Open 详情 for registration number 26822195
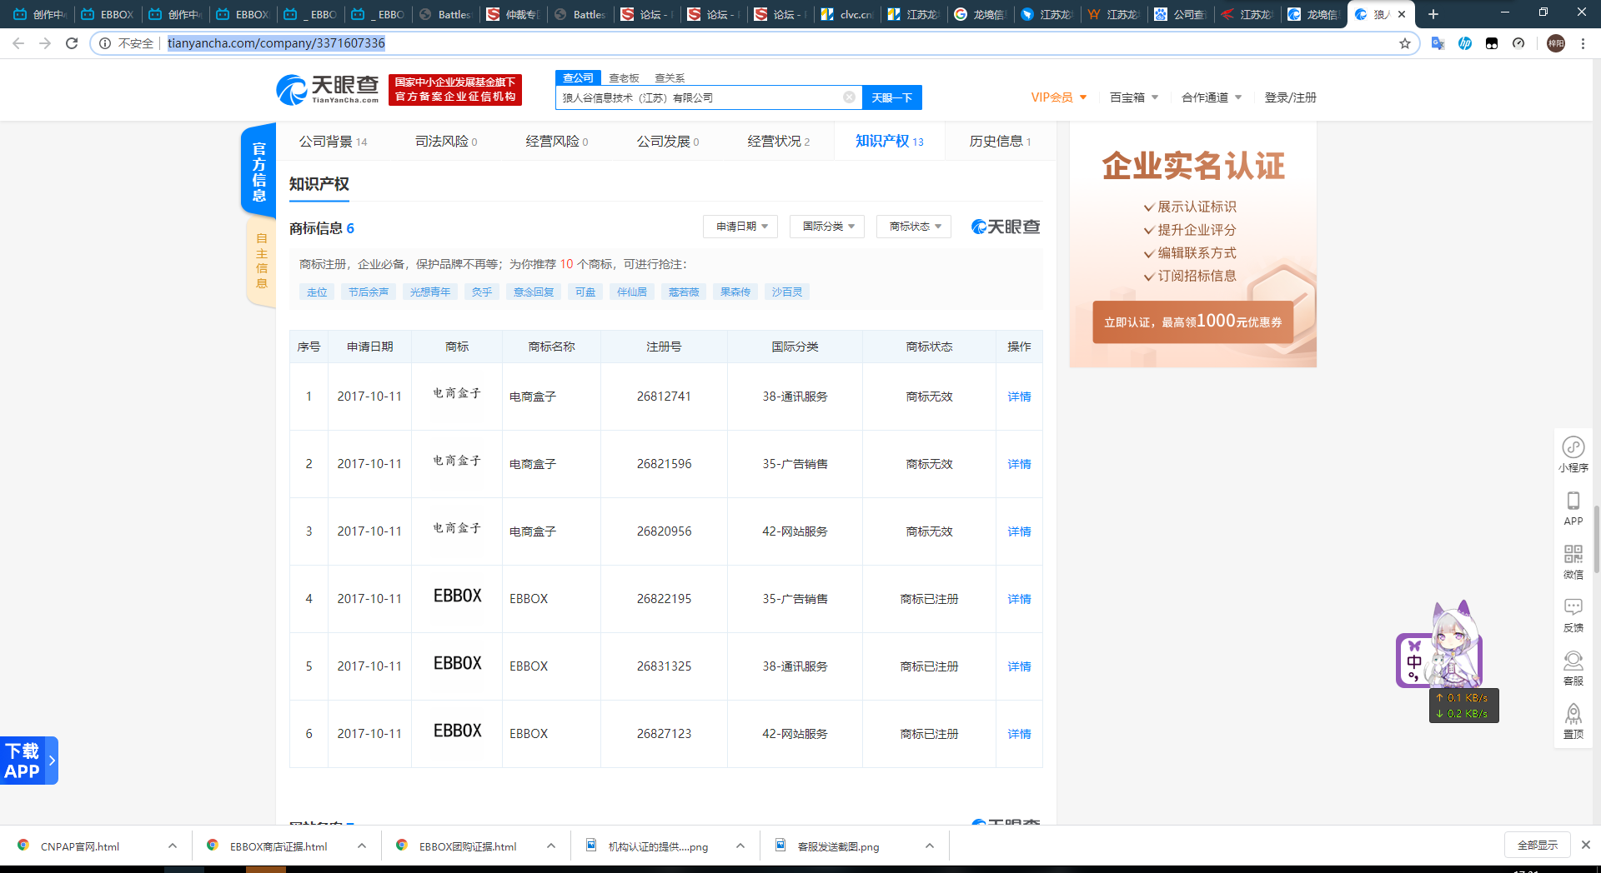The width and height of the screenshot is (1601, 873). [x=1019, y=599]
